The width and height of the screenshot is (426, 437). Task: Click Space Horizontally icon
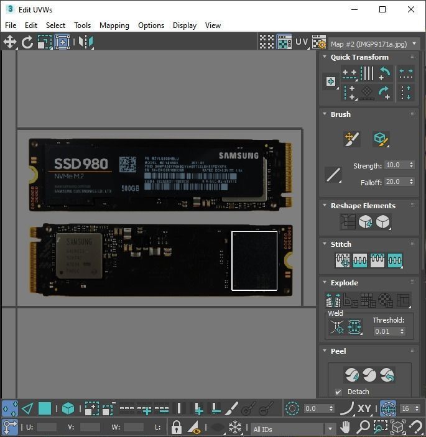[x=406, y=73]
